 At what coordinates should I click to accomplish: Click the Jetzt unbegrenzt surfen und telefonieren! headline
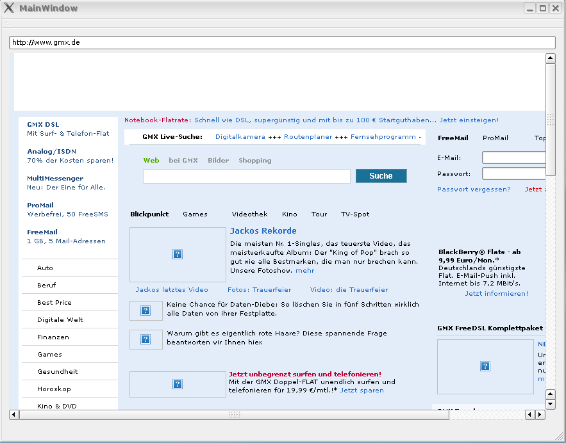click(305, 374)
